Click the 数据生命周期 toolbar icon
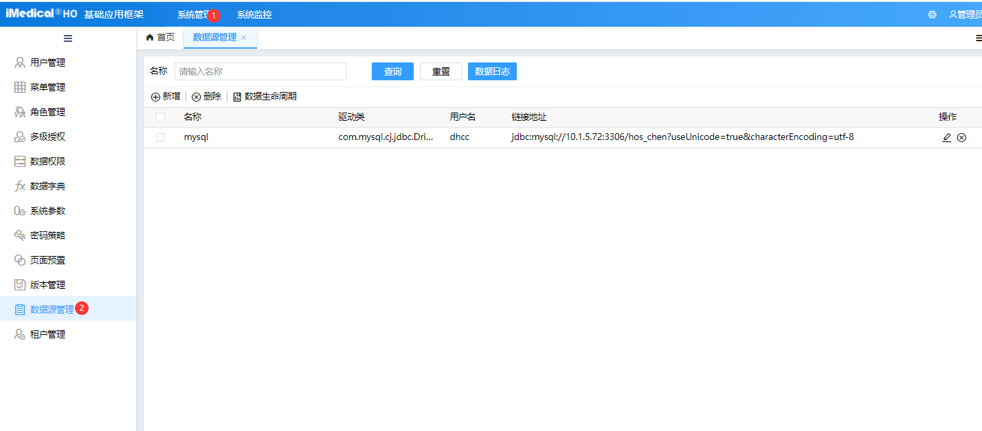This screenshot has width=982, height=431. pyautogui.click(x=237, y=96)
